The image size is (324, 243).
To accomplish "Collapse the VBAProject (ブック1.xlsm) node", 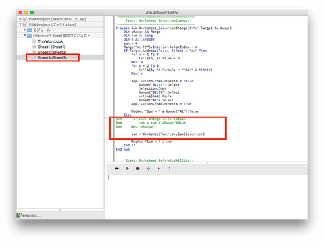I will tap(20, 24).
